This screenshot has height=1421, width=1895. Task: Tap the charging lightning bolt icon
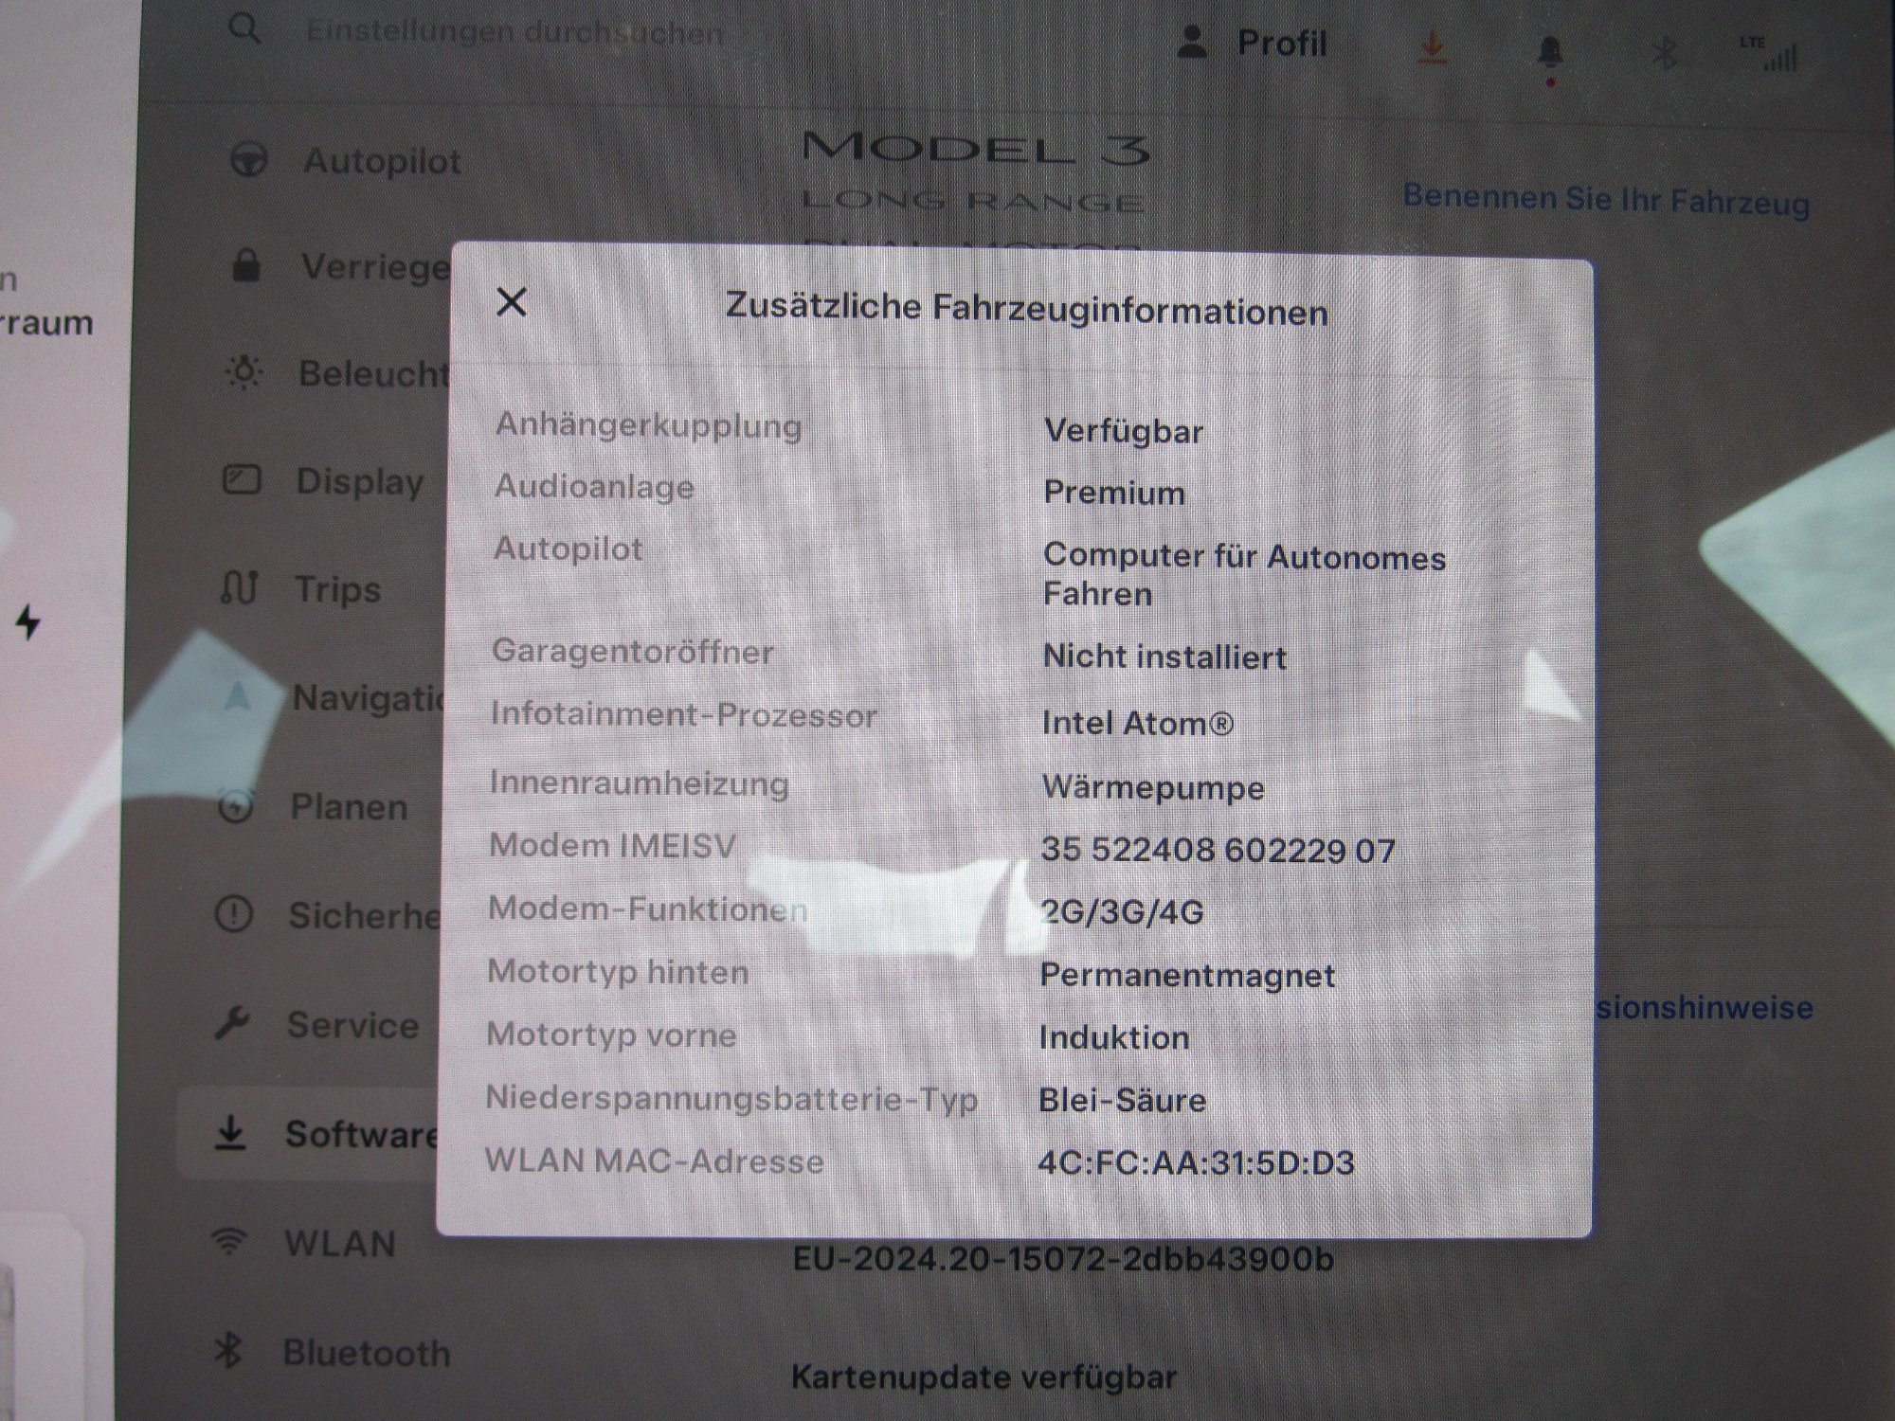coord(28,621)
